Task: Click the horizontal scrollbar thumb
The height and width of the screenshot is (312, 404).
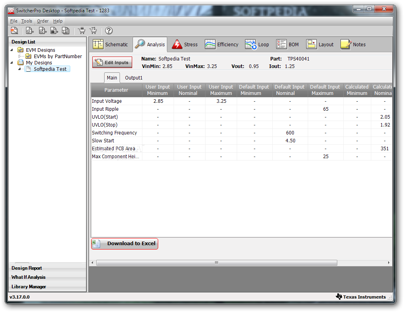Action: [x=217, y=263]
